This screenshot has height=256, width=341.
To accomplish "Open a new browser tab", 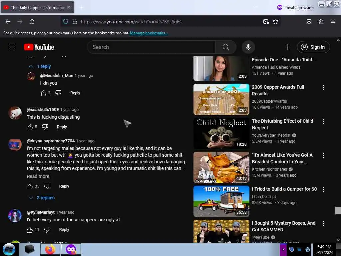I will coord(82,8).
